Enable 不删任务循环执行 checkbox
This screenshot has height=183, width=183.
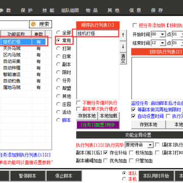pyautogui.click(x=78, y=103)
